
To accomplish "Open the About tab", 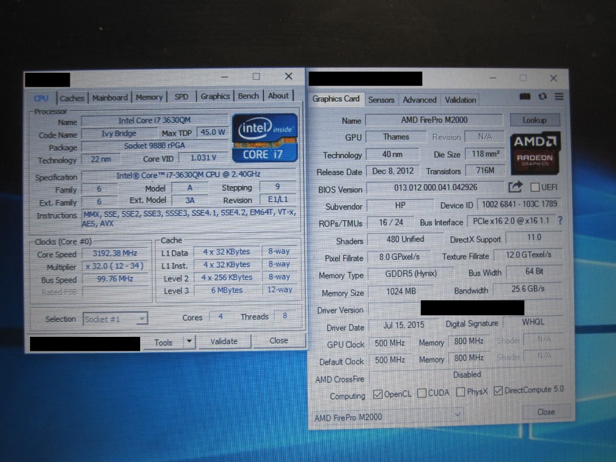I will (x=278, y=96).
